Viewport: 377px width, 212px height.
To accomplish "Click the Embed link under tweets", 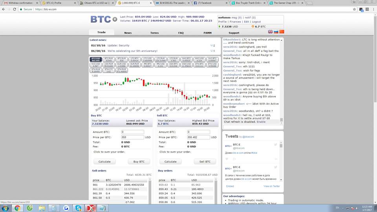I will 230,186.
